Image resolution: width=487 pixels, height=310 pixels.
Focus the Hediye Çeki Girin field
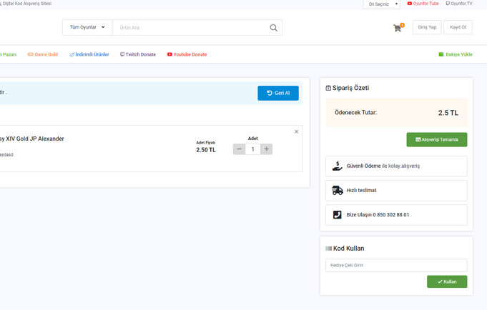coord(396,265)
